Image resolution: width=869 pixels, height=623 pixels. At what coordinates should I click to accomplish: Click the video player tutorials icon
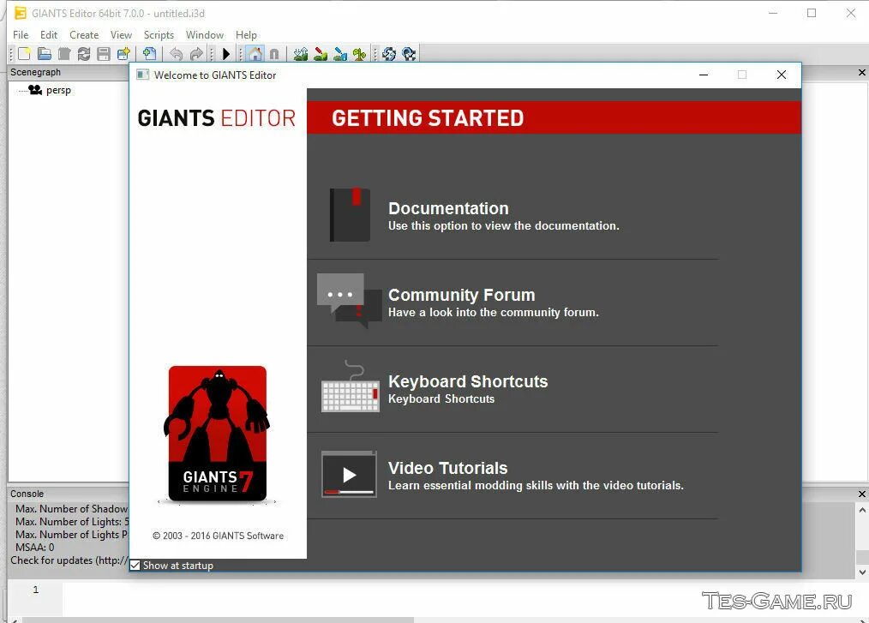tap(349, 475)
